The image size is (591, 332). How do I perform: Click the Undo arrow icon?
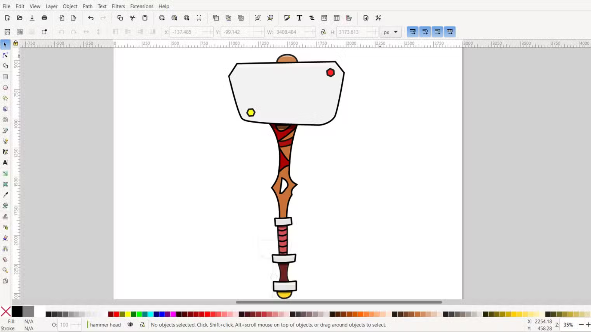click(90, 18)
